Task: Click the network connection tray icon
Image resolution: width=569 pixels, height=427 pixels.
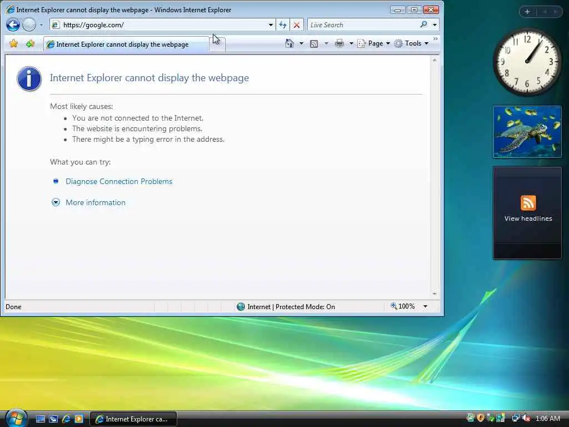Action: coord(515,419)
